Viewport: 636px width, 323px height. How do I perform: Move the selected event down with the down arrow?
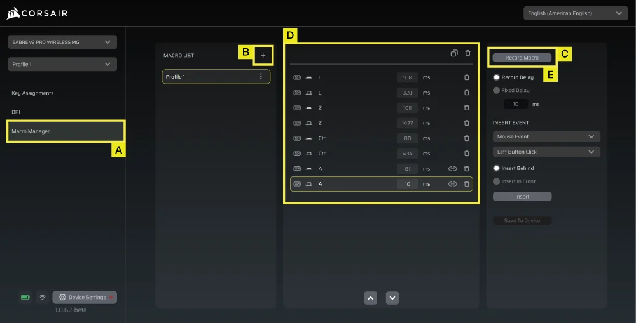coord(392,298)
